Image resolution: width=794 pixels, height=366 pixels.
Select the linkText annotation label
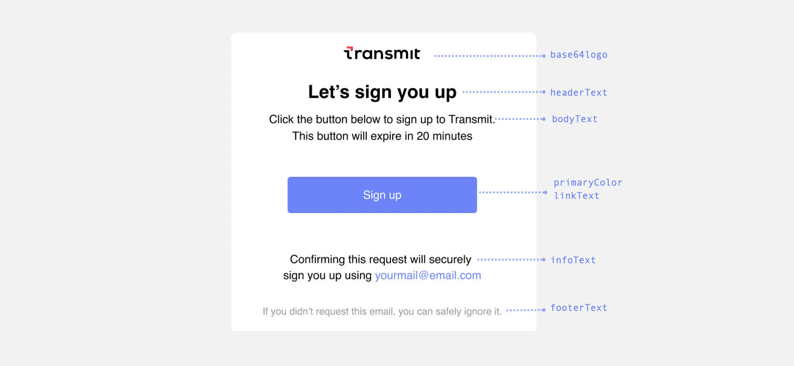(x=577, y=196)
